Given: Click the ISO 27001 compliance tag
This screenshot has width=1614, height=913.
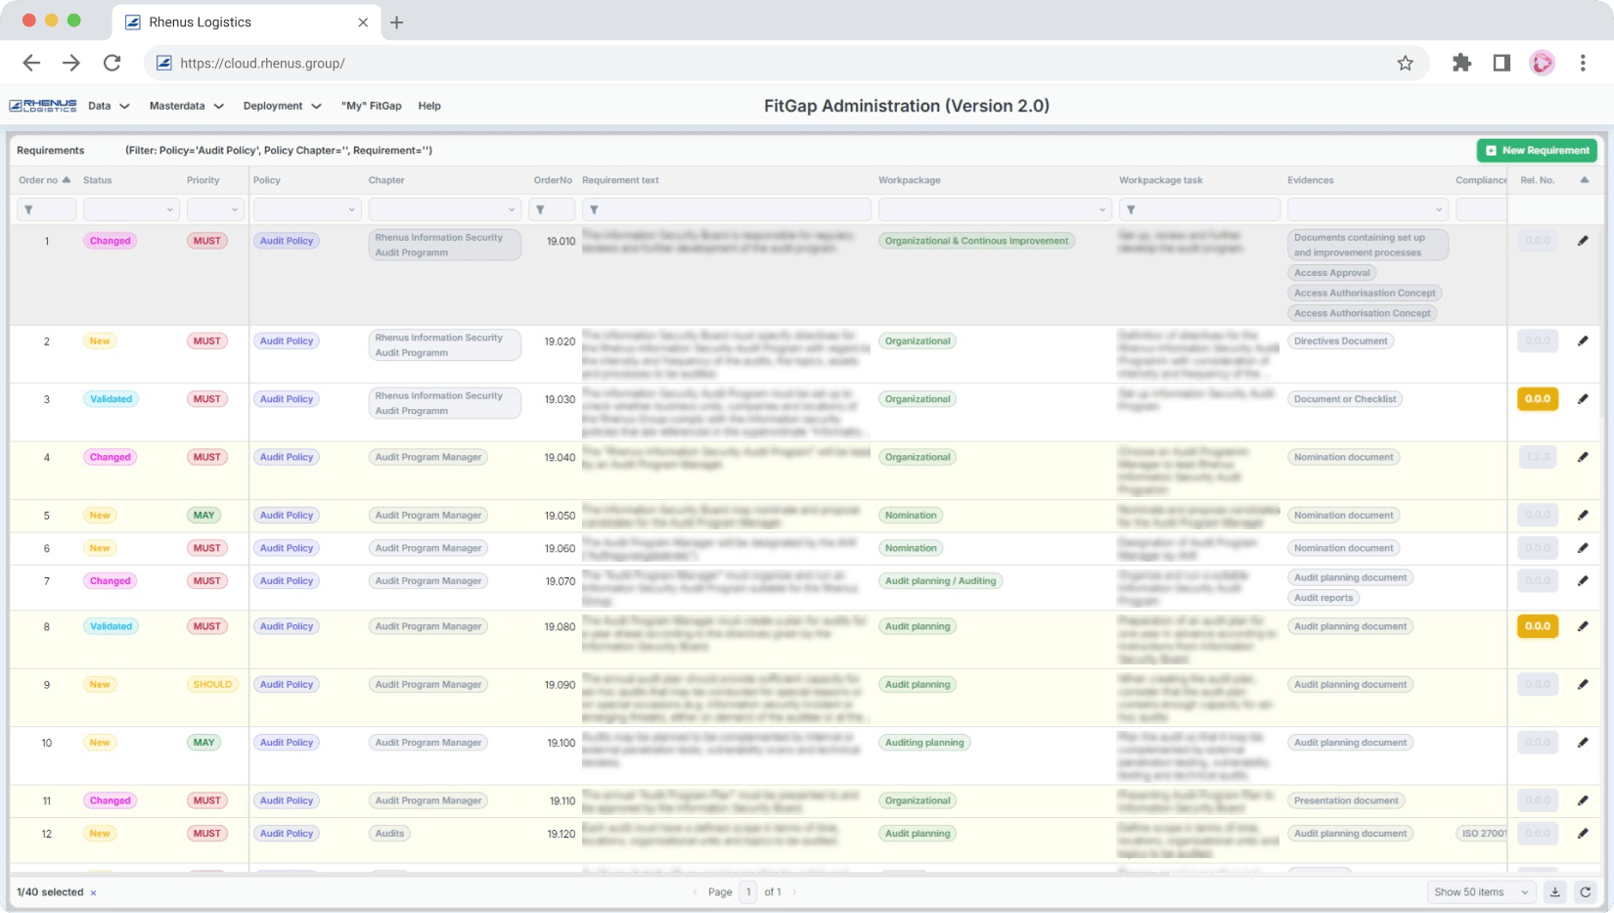Looking at the screenshot, I should click(x=1482, y=834).
